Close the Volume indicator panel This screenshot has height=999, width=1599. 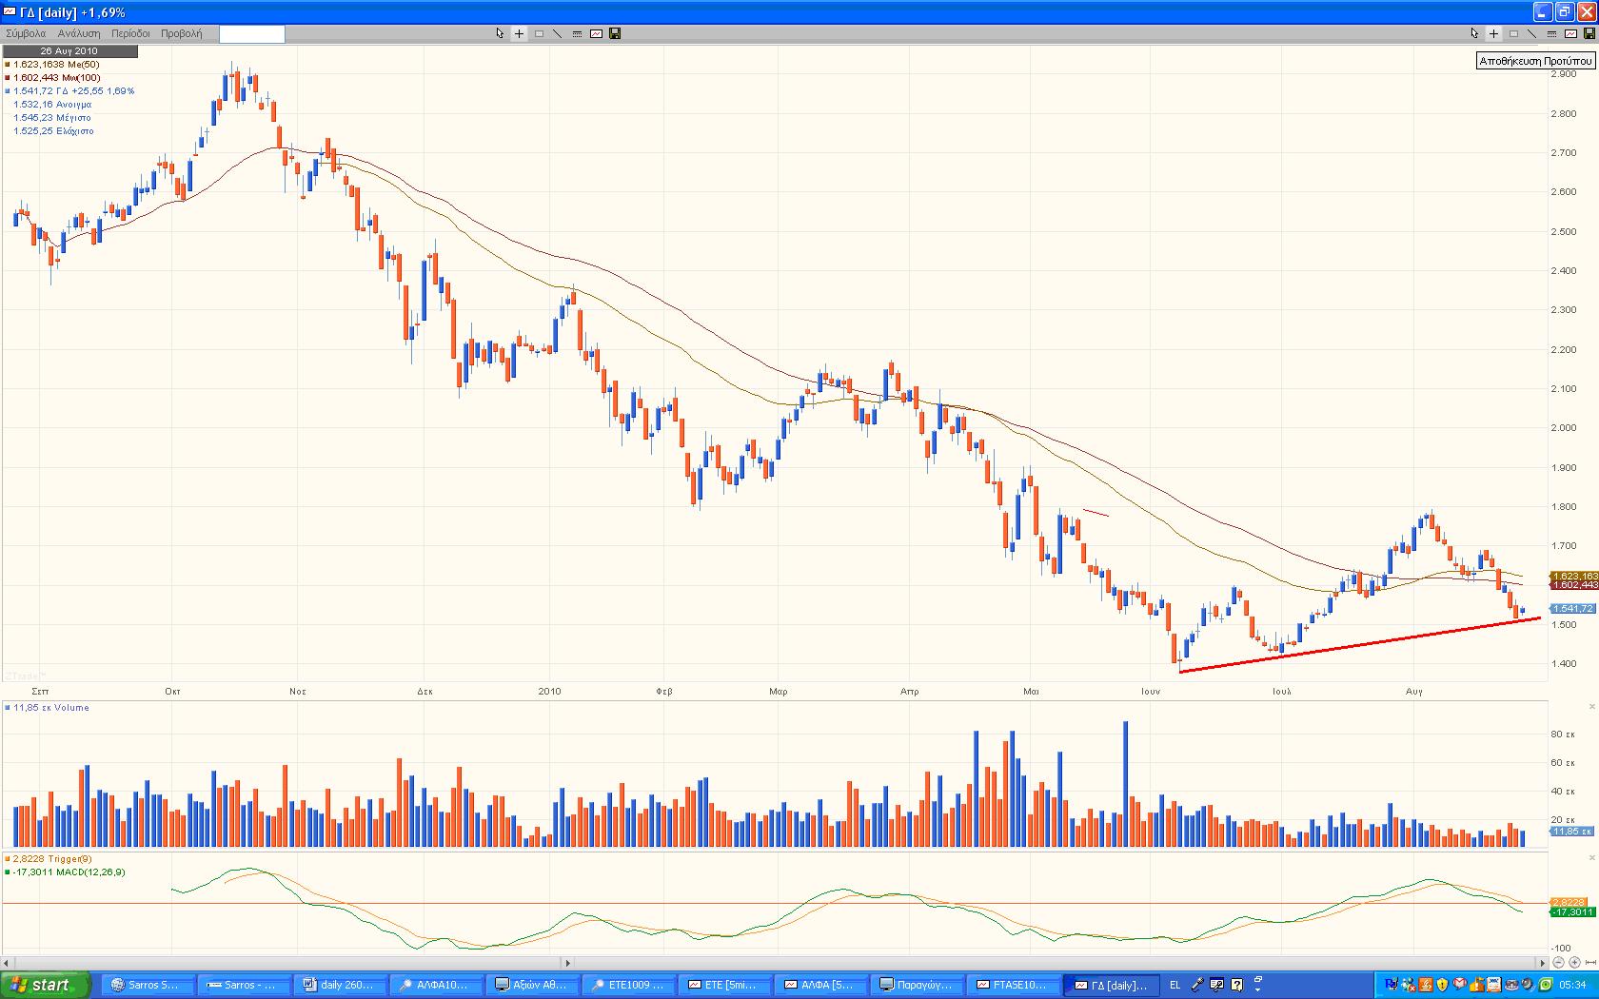click(1591, 707)
